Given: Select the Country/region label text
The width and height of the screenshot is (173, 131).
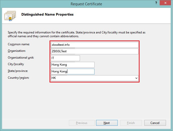Looking at the screenshot, I should coord(18,78).
